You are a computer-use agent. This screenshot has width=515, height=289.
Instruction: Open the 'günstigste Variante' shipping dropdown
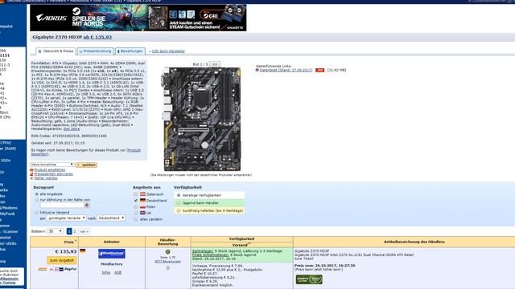(x=66, y=218)
